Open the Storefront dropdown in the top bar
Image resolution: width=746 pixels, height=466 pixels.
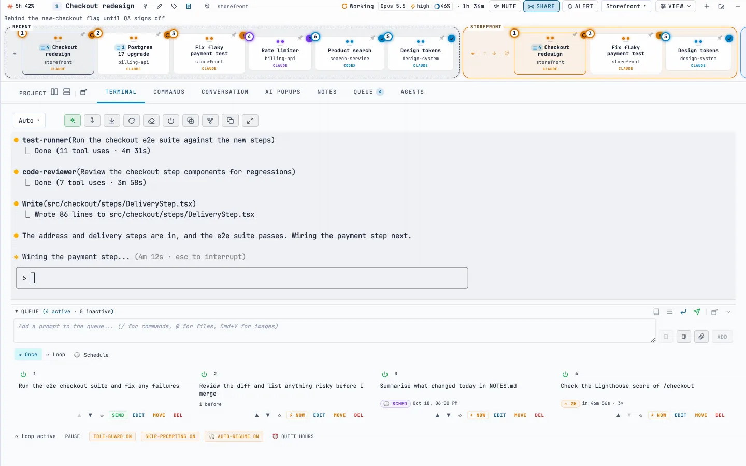tap(626, 6)
